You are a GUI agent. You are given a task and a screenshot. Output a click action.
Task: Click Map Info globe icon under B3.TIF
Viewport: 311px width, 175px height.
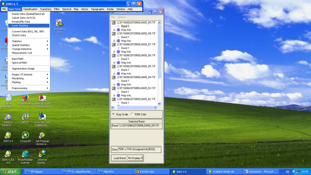pyautogui.click(x=119, y=95)
